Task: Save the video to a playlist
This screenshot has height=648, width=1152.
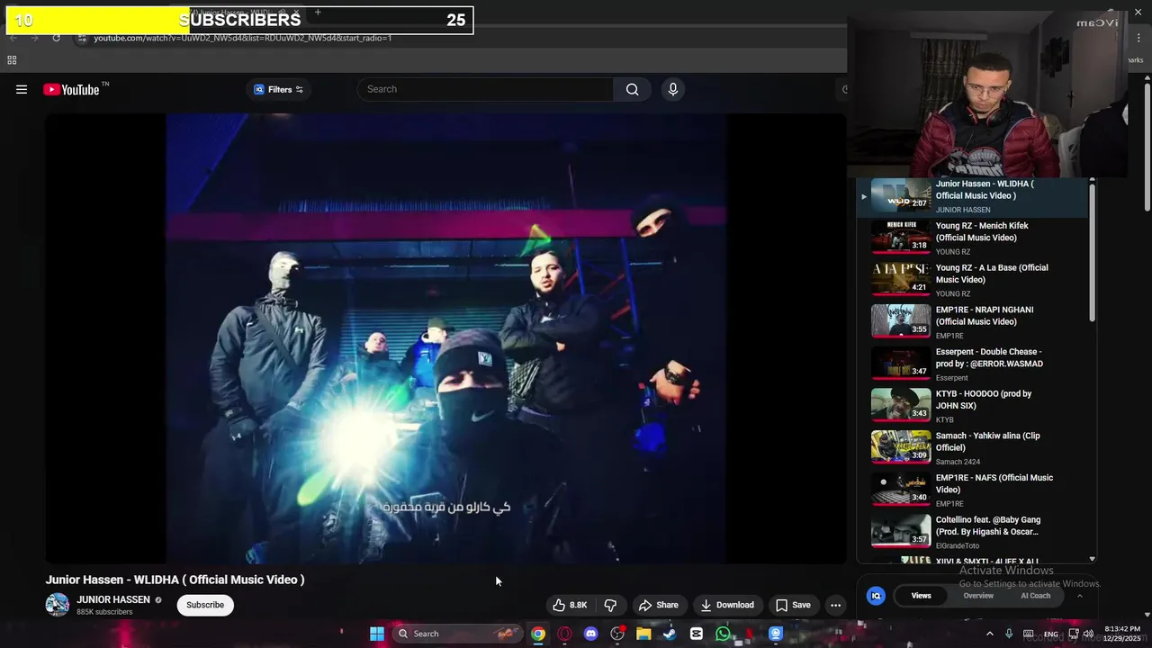Action: (793, 605)
